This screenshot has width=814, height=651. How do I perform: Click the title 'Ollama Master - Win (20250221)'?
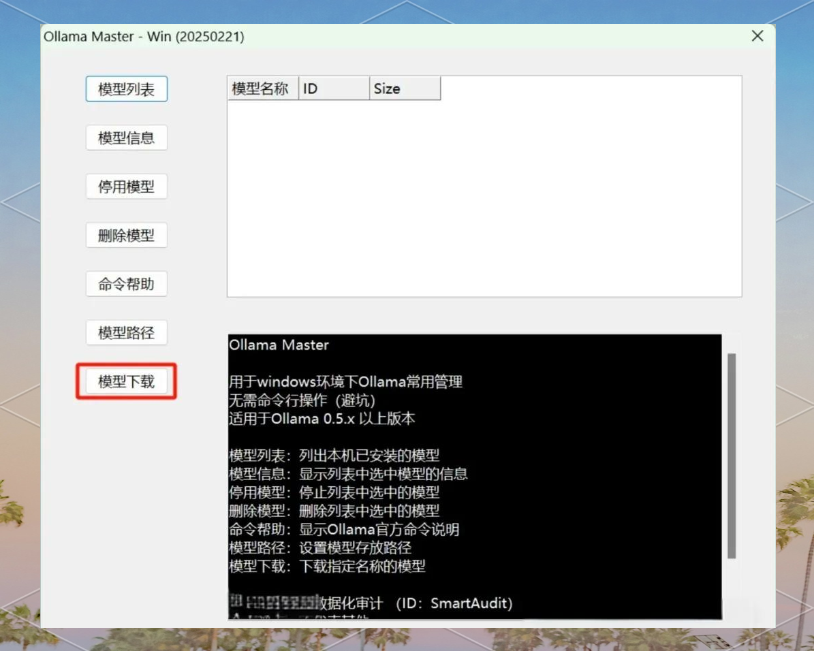(x=144, y=36)
